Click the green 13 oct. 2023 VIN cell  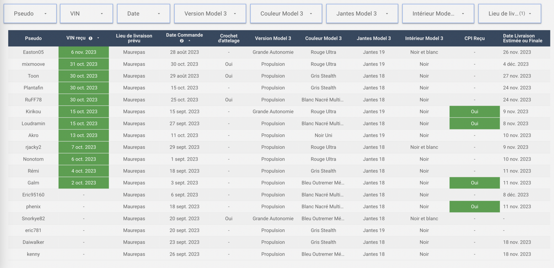pos(84,136)
